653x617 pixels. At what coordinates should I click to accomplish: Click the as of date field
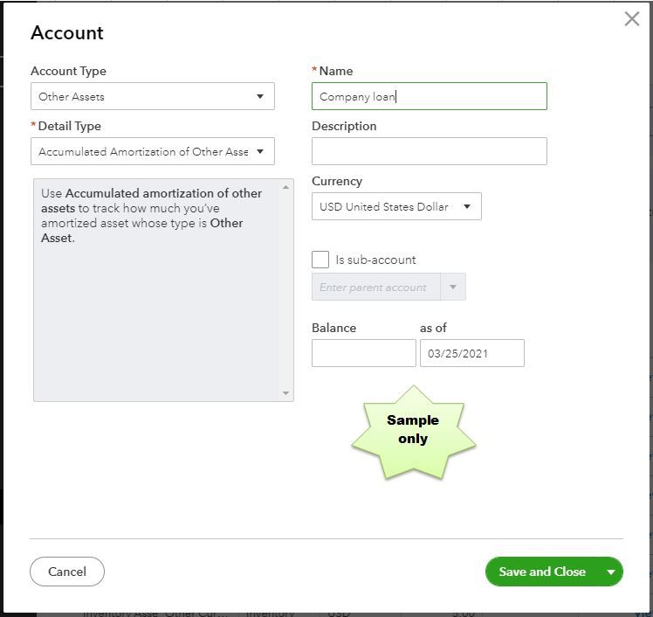click(471, 353)
